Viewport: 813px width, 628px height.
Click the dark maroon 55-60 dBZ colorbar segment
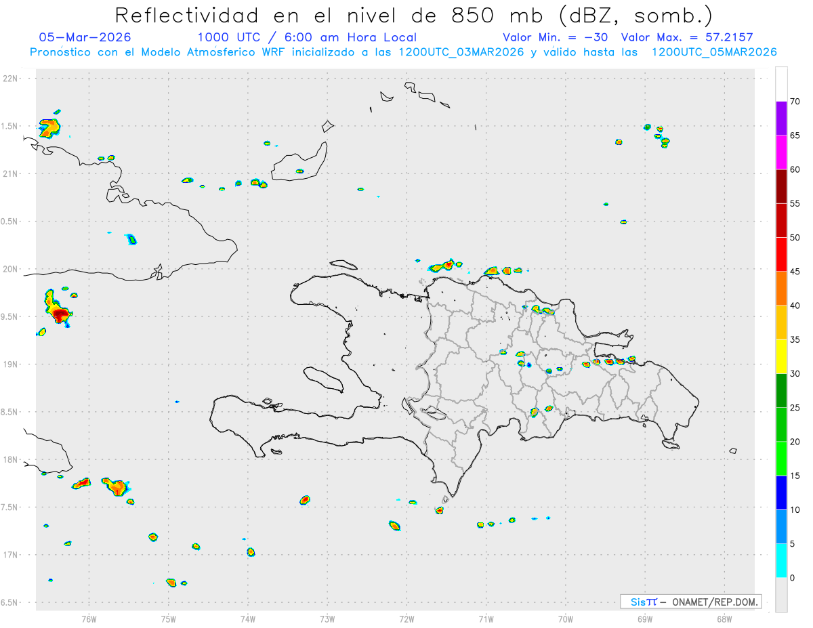(x=781, y=186)
